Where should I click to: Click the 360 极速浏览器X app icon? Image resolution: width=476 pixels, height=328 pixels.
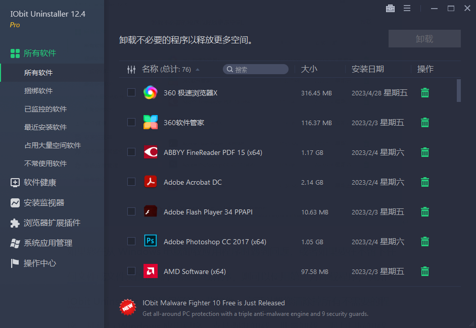tap(150, 92)
